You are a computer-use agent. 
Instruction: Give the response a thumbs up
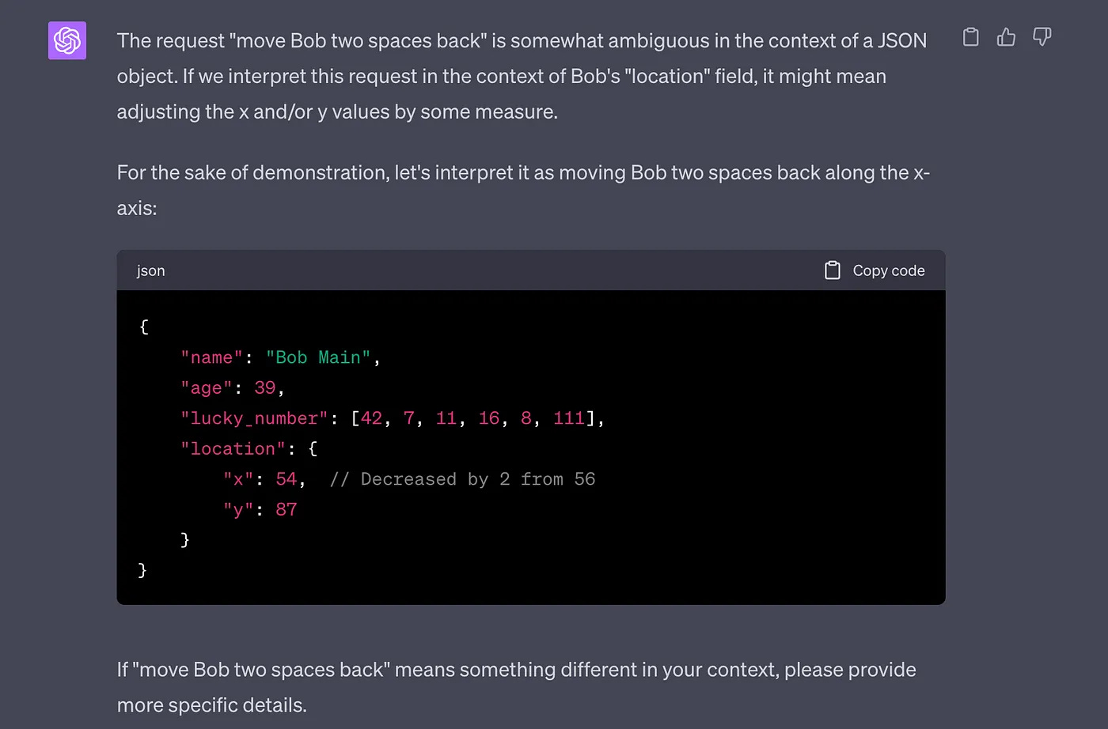point(1006,37)
